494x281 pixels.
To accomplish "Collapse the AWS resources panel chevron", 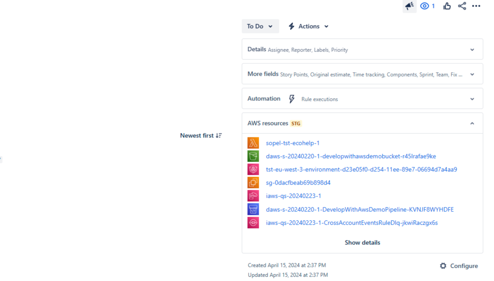I will coord(472,123).
